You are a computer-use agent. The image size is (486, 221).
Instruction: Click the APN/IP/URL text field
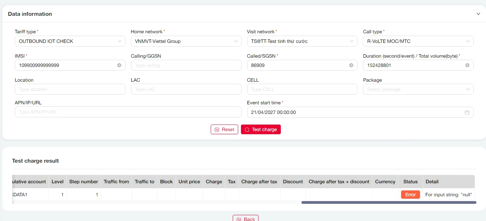(128, 112)
